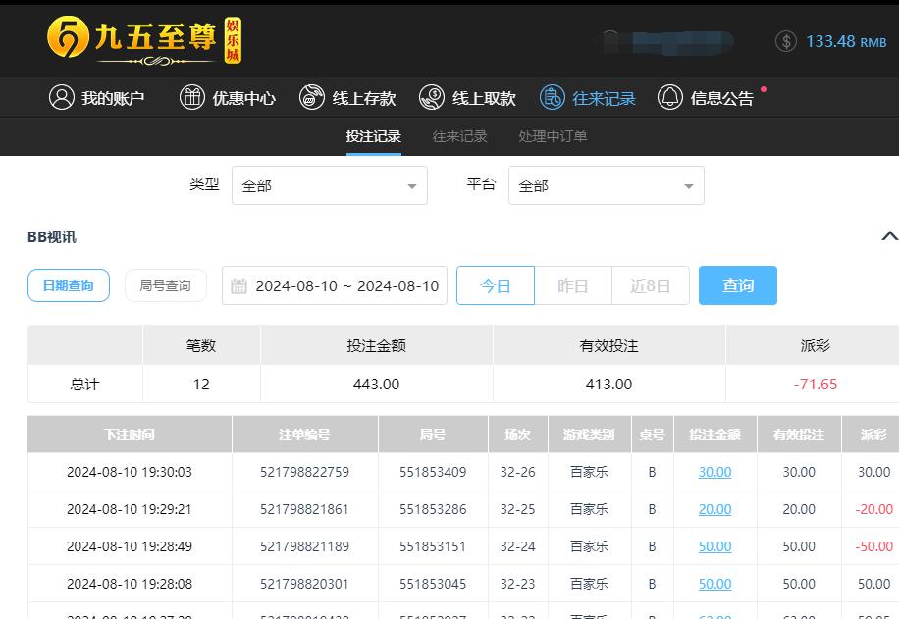Open 信息公告 announcements bell icon
Image resolution: width=899 pixels, height=619 pixels.
coord(670,97)
